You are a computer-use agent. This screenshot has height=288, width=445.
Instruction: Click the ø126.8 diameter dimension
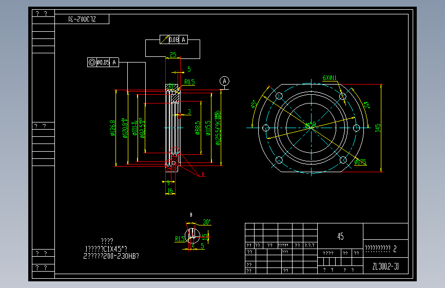pos(113,128)
